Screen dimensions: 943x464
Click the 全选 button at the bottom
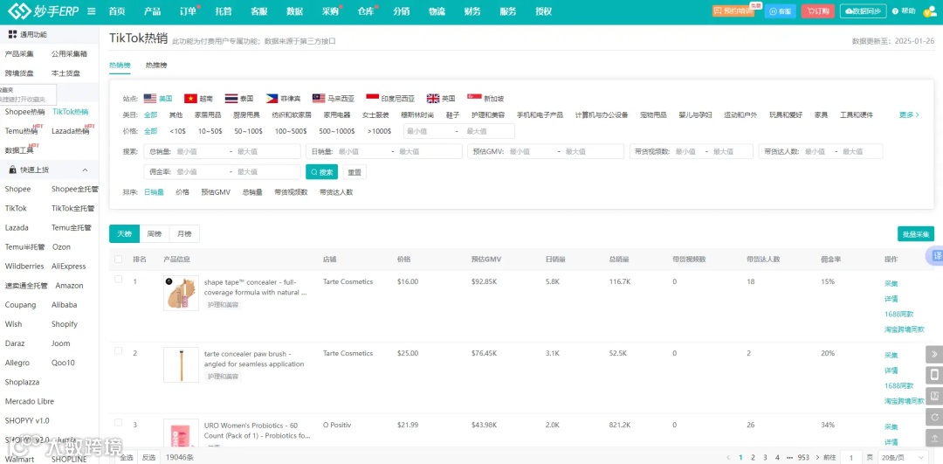click(x=127, y=457)
